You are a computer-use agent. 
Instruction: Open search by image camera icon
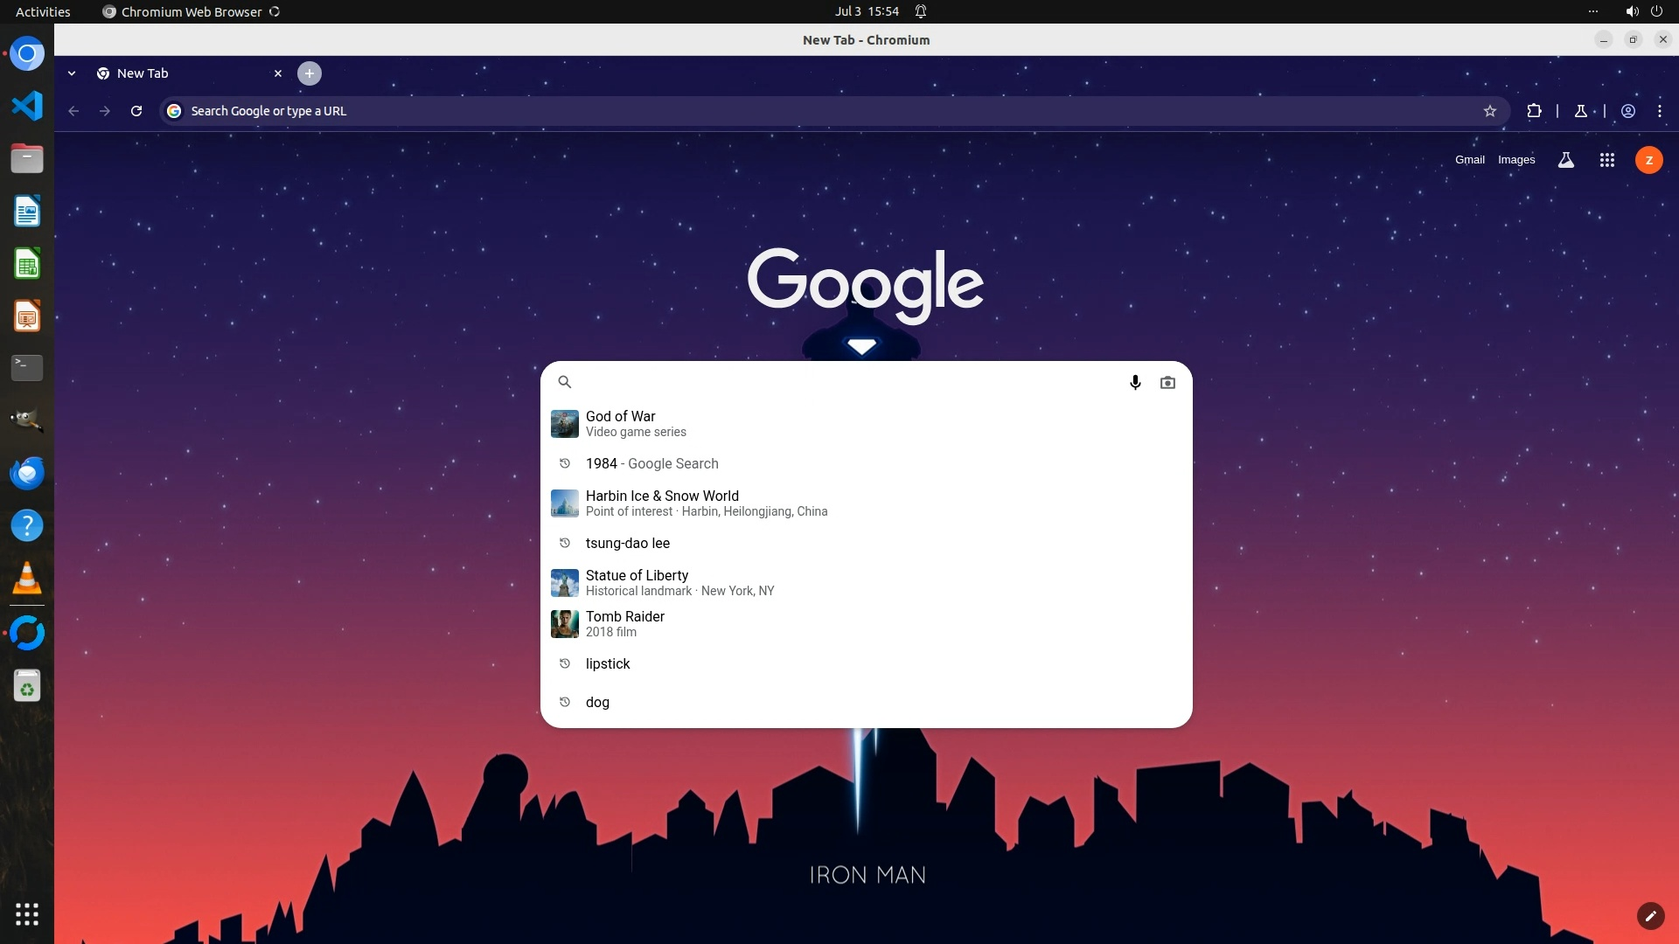tap(1167, 382)
